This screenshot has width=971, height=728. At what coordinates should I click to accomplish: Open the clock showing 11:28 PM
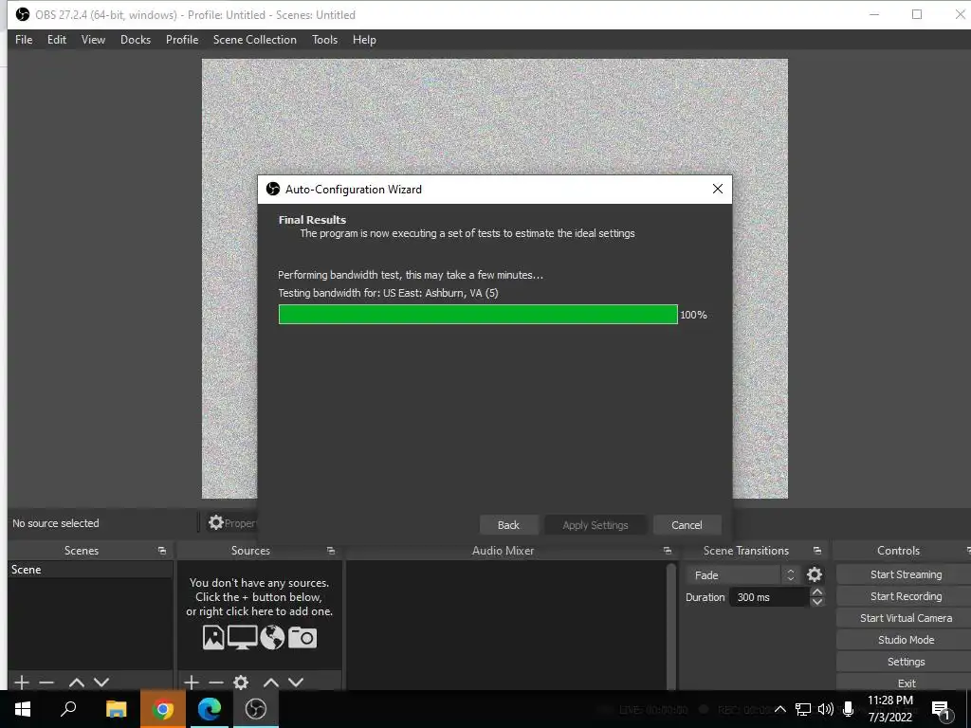(889, 709)
